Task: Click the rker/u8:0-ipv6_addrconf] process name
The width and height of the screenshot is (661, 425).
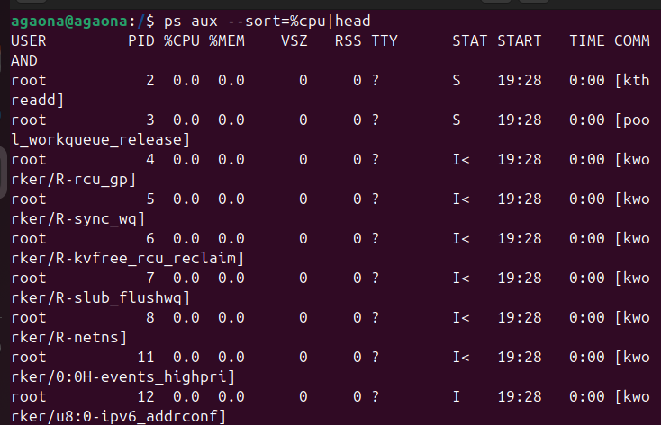Action: (x=118, y=415)
